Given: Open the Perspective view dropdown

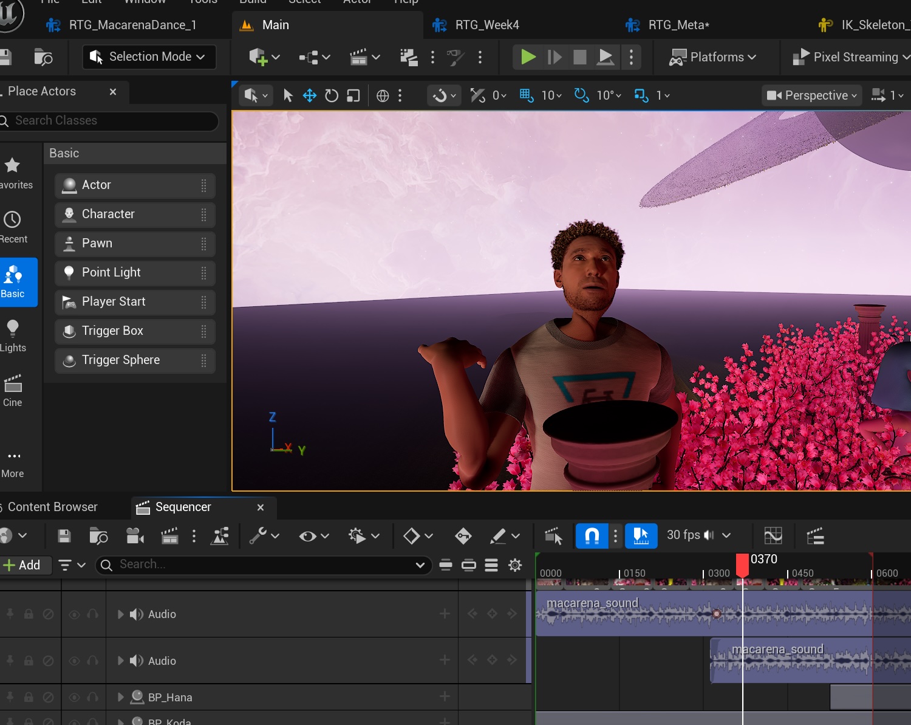Looking at the screenshot, I should tap(811, 95).
